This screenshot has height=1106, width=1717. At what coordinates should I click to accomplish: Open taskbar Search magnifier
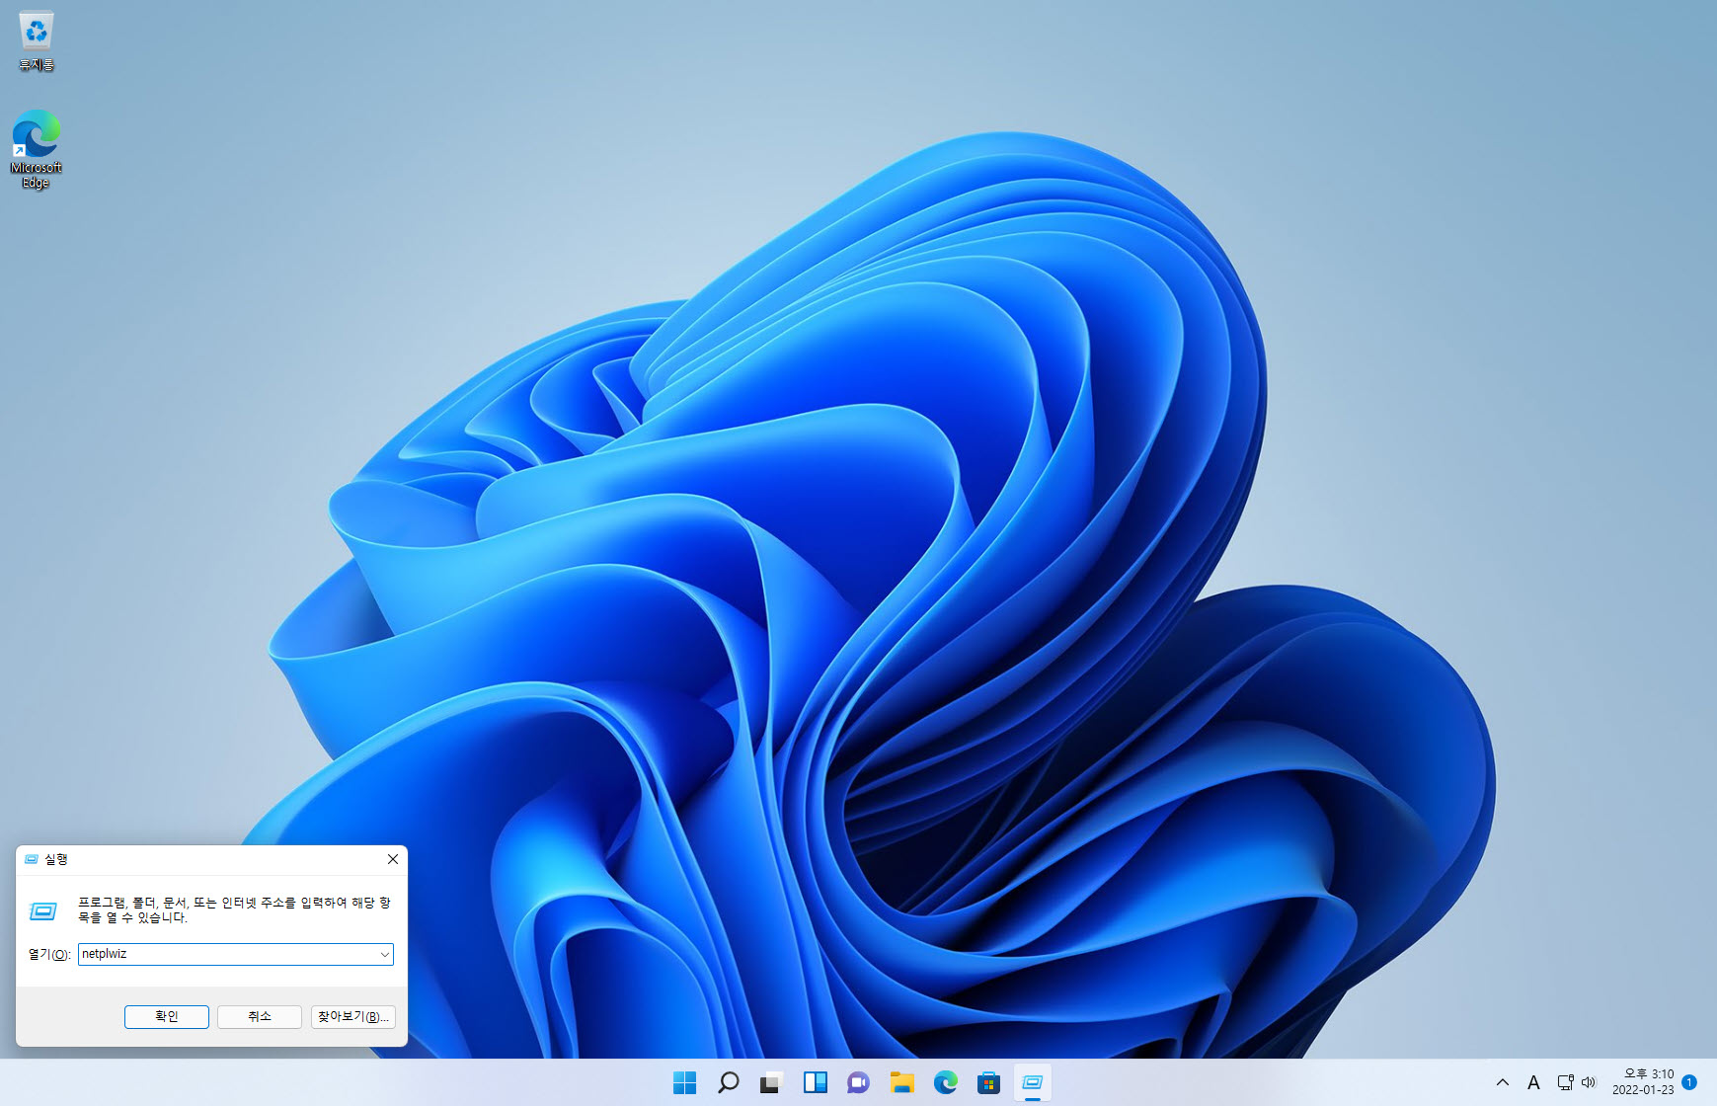[728, 1082]
